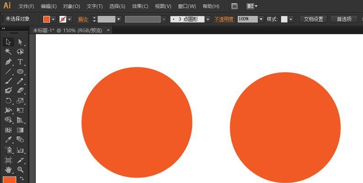Open the 视图(V) menu
The width and height of the screenshot is (363, 183).
click(163, 6)
